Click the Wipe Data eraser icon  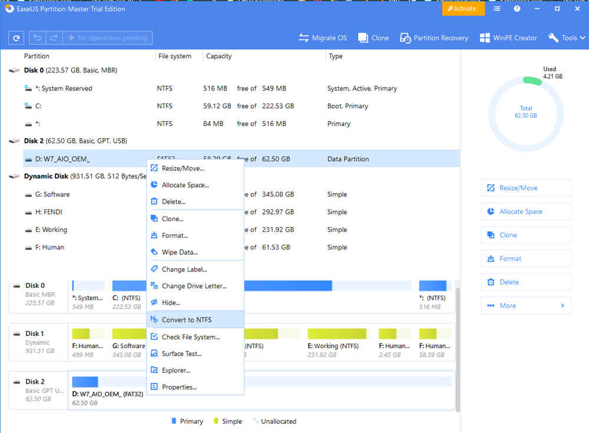(x=154, y=252)
